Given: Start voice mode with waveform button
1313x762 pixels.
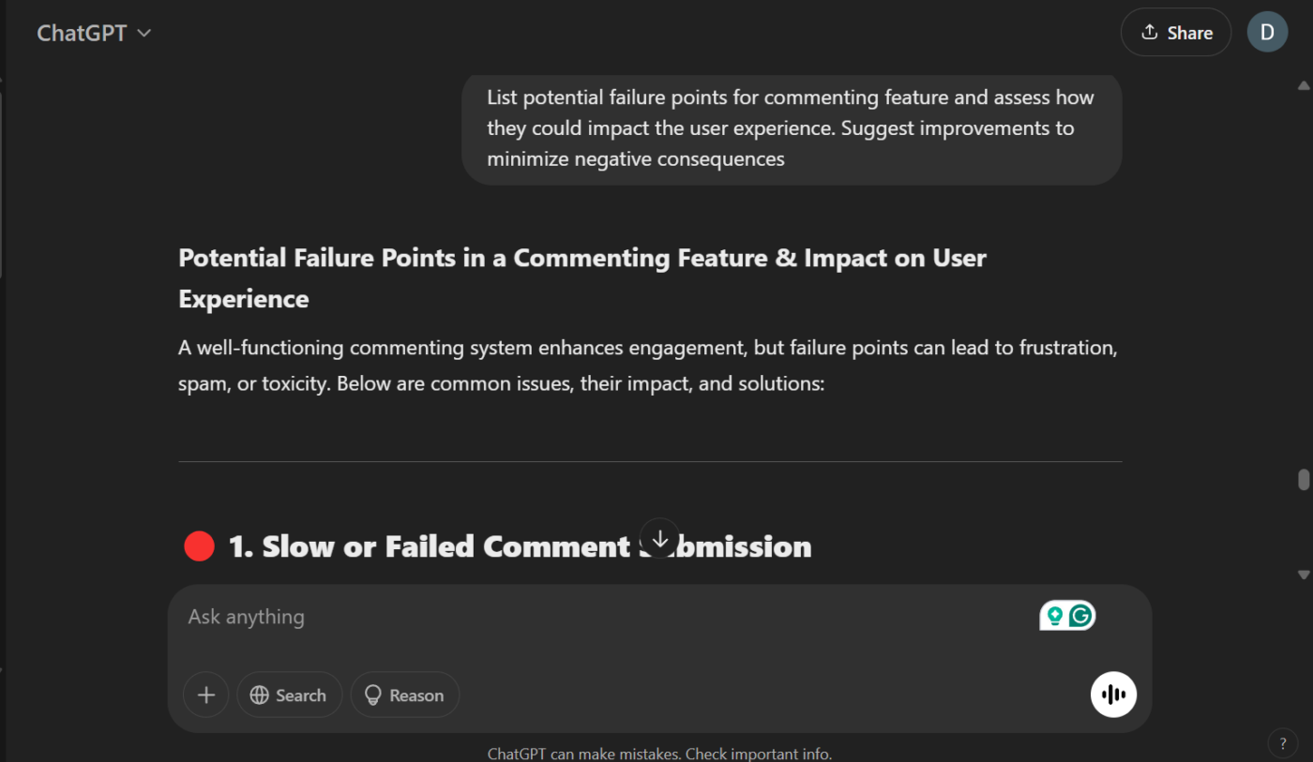Looking at the screenshot, I should pyautogui.click(x=1113, y=695).
